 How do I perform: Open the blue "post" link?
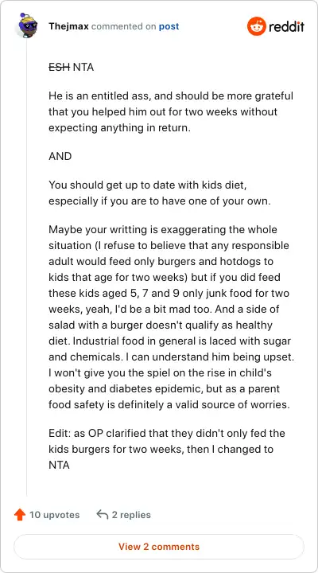click(169, 27)
